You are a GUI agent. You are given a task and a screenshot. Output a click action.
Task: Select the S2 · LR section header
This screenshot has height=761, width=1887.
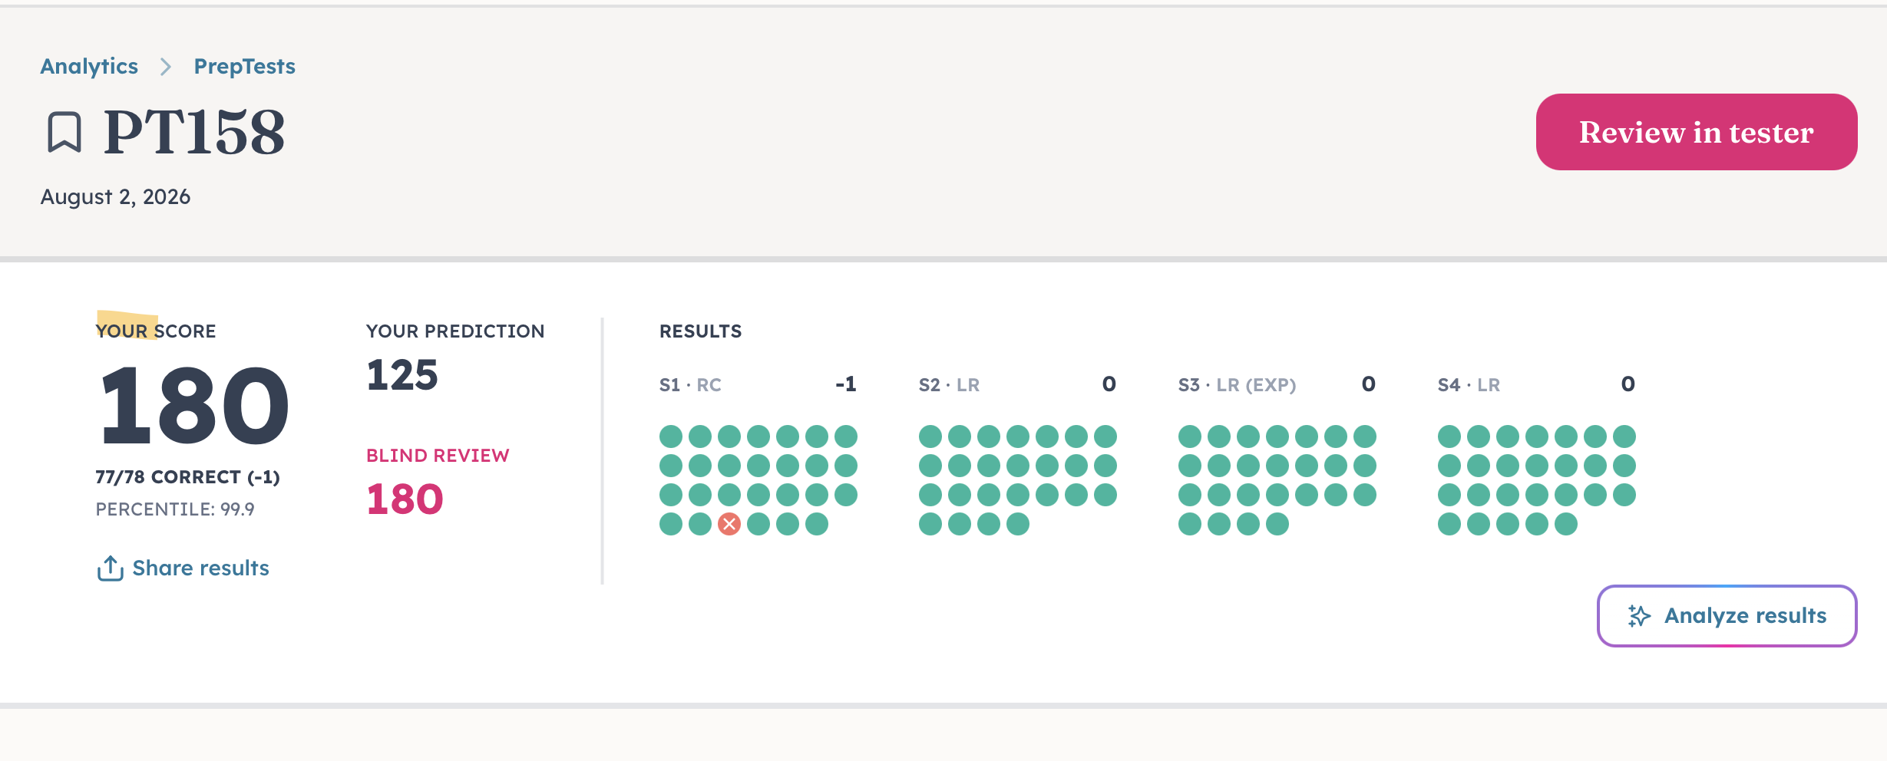pos(949,385)
